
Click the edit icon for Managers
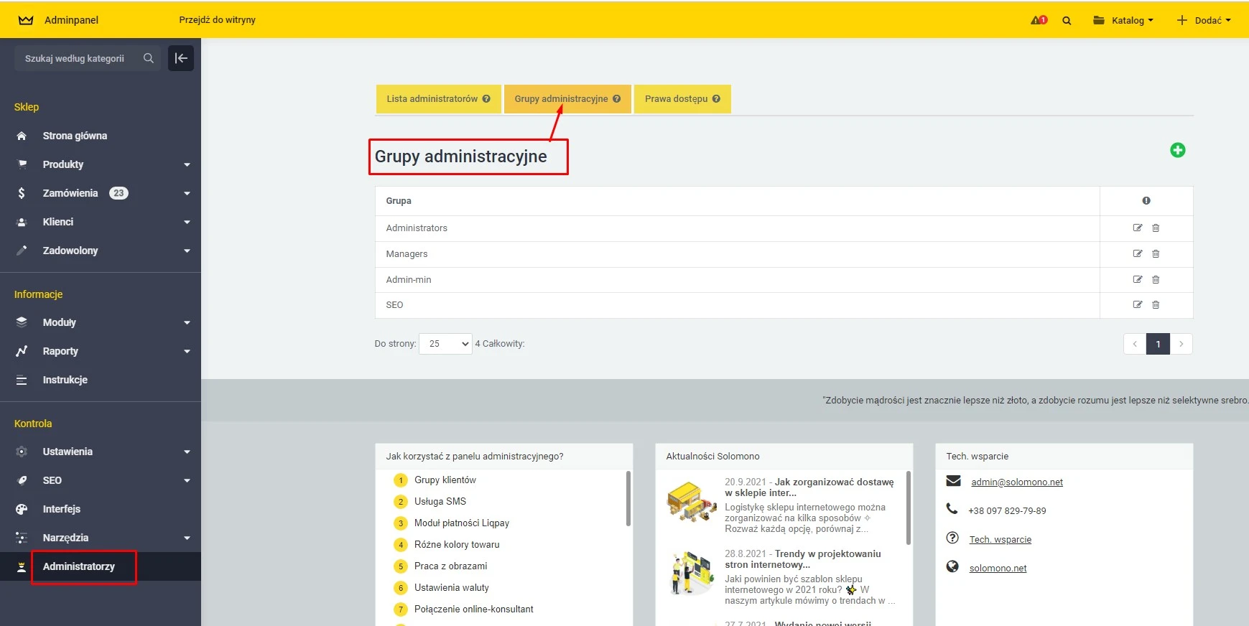coord(1137,254)
